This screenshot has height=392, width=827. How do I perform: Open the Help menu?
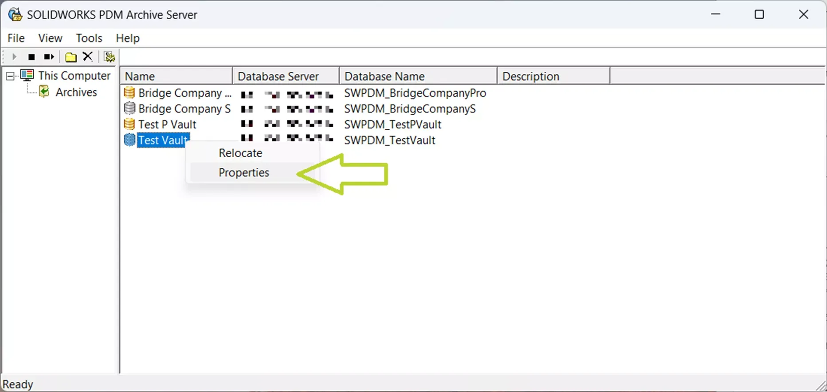(128, 38)
